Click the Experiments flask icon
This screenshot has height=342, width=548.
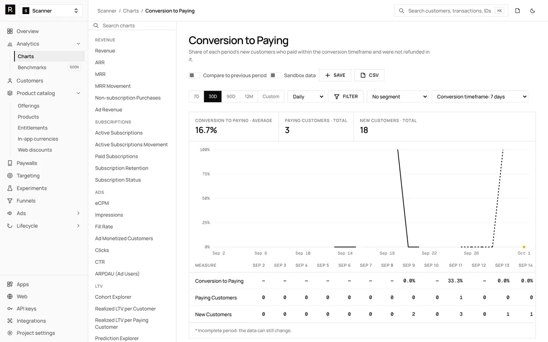coord(10,188)
